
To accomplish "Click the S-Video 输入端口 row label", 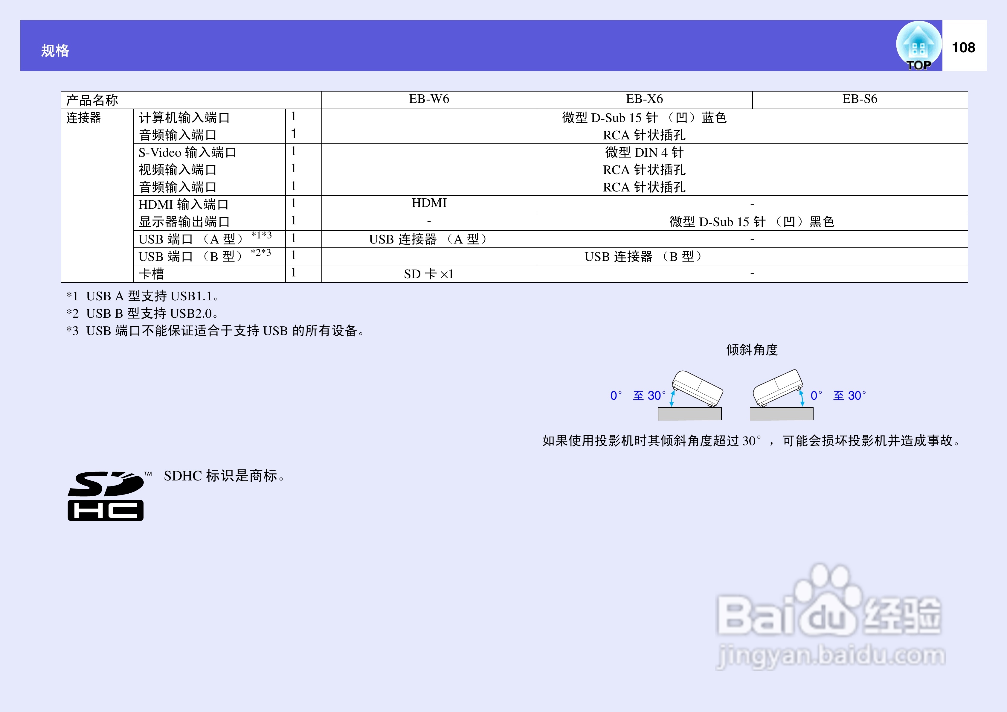I will click(188, 153).
